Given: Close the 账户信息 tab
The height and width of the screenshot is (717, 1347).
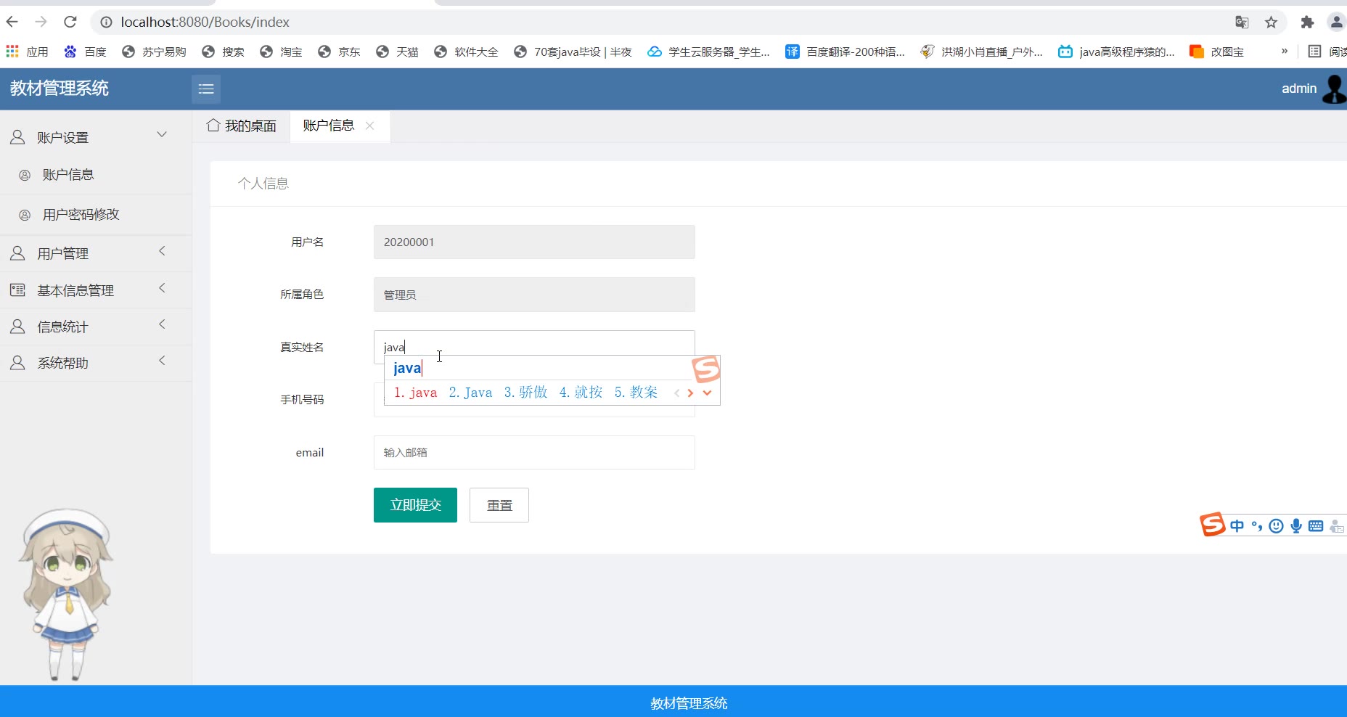Looking at the screenshot, I should click(x=370, y=126).
